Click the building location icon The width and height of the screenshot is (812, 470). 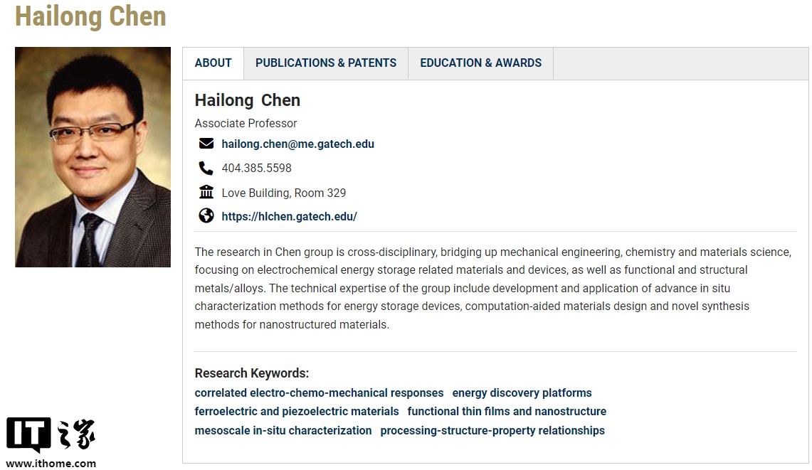[206, 192]
